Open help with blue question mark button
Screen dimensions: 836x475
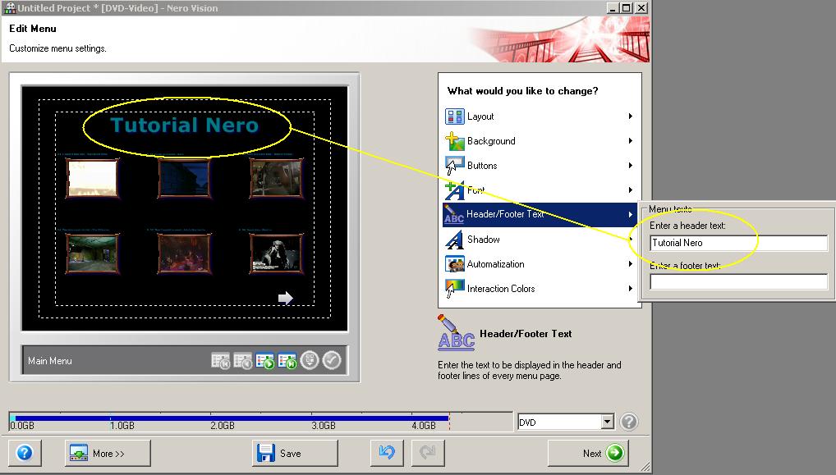tap(25, 453)
